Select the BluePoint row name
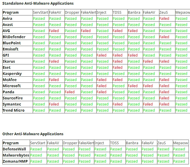Image resolution: width=190 pixels, height=167 pixels. (12, 43)
